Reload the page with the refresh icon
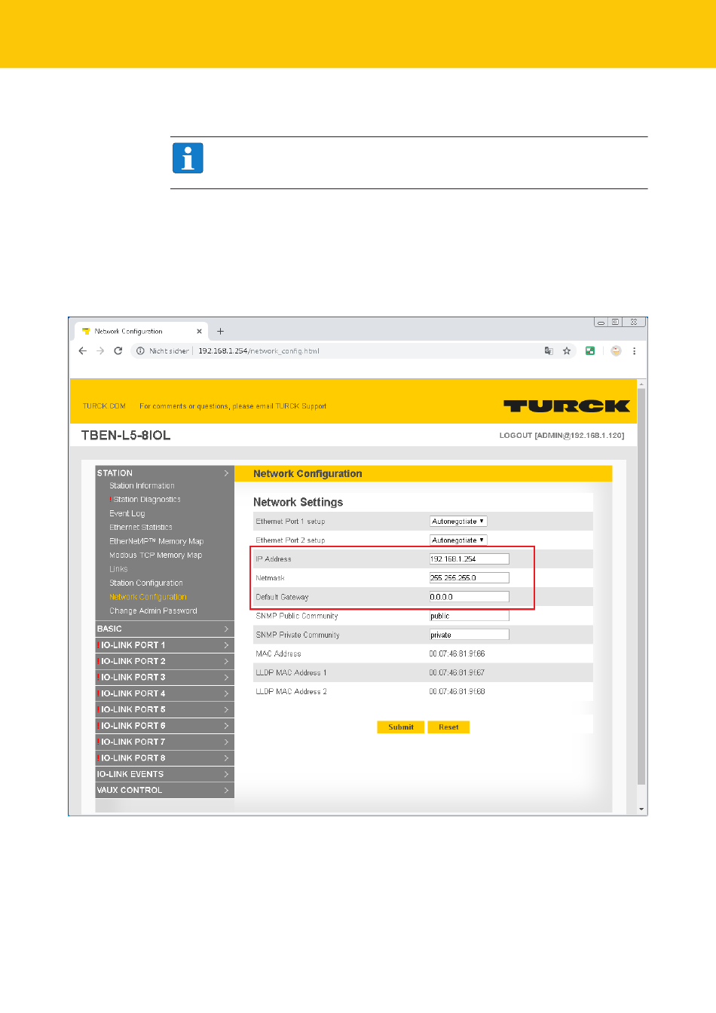The width and height of the screenshot is (716, 1013). coord(118,351)
